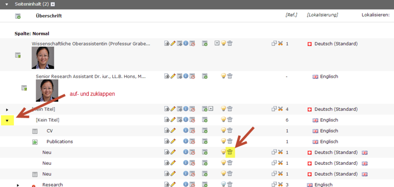Copy the German [Kein Titel] record
This screenshot has width=394, height=187.
(274, 109)
